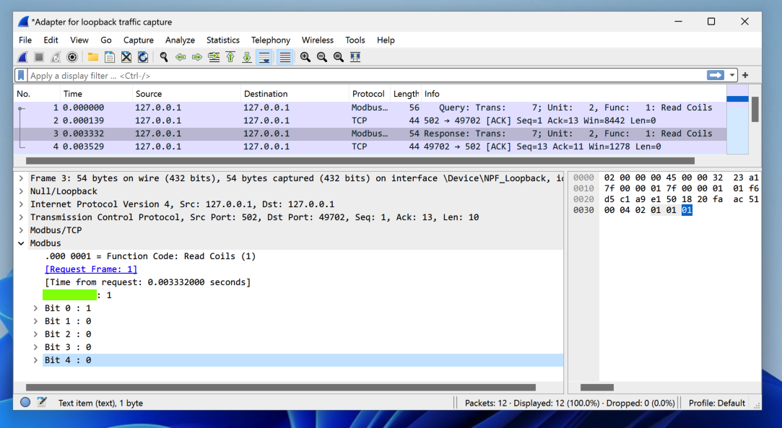Jump to the last packet
Viewport: 782px width, 428px height.
[247, 57]
